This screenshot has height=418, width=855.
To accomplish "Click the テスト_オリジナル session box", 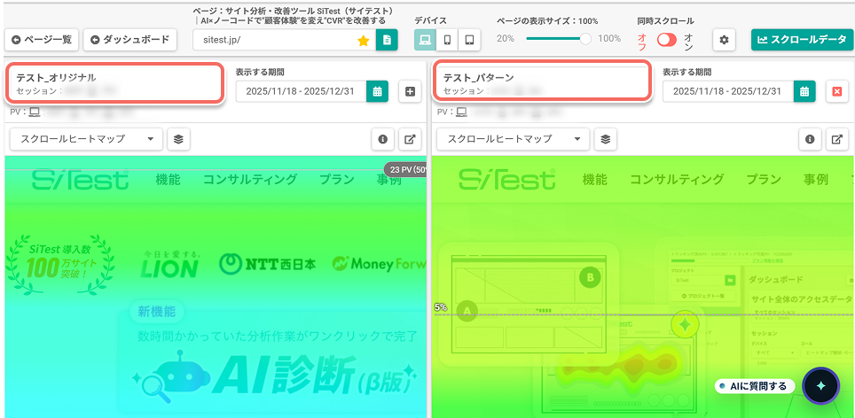I will tap(114, 81).
